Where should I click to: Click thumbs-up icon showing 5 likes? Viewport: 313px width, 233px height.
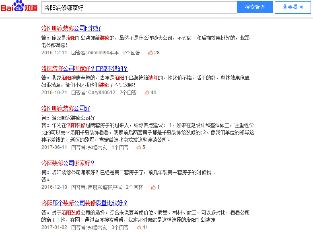pos(139,147)
